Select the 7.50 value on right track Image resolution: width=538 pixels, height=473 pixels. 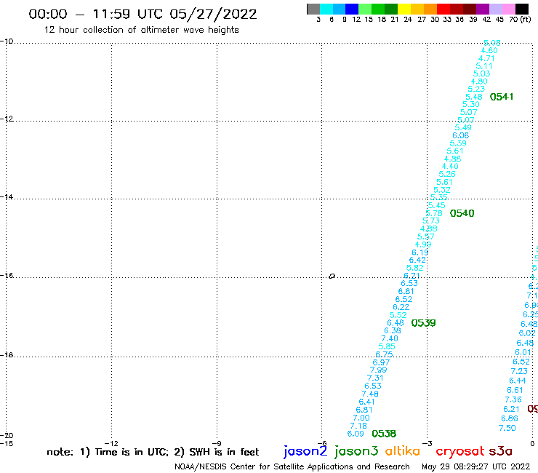(x=507, y=428)
